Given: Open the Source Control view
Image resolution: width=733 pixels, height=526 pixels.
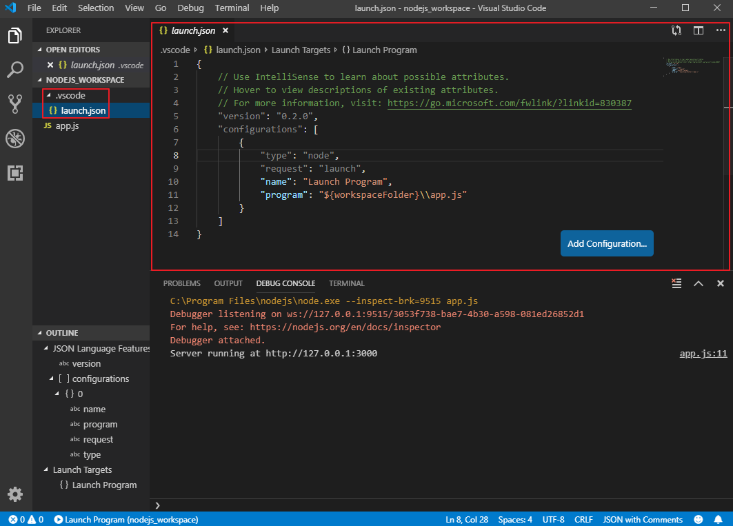Looking at the screenshot, I should pos(15,104).
